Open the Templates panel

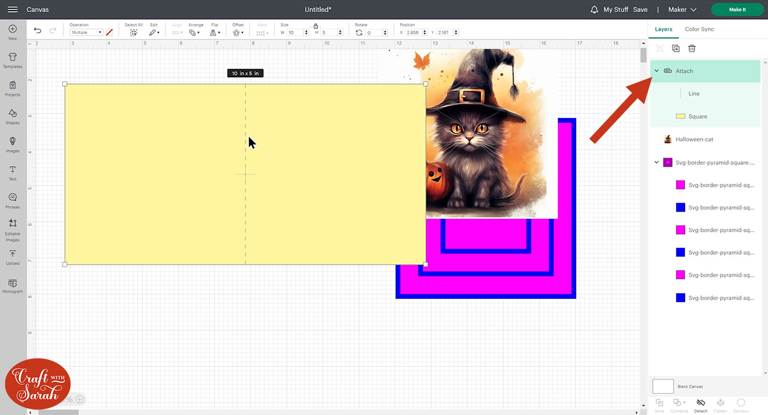click(x=12, y=59)
